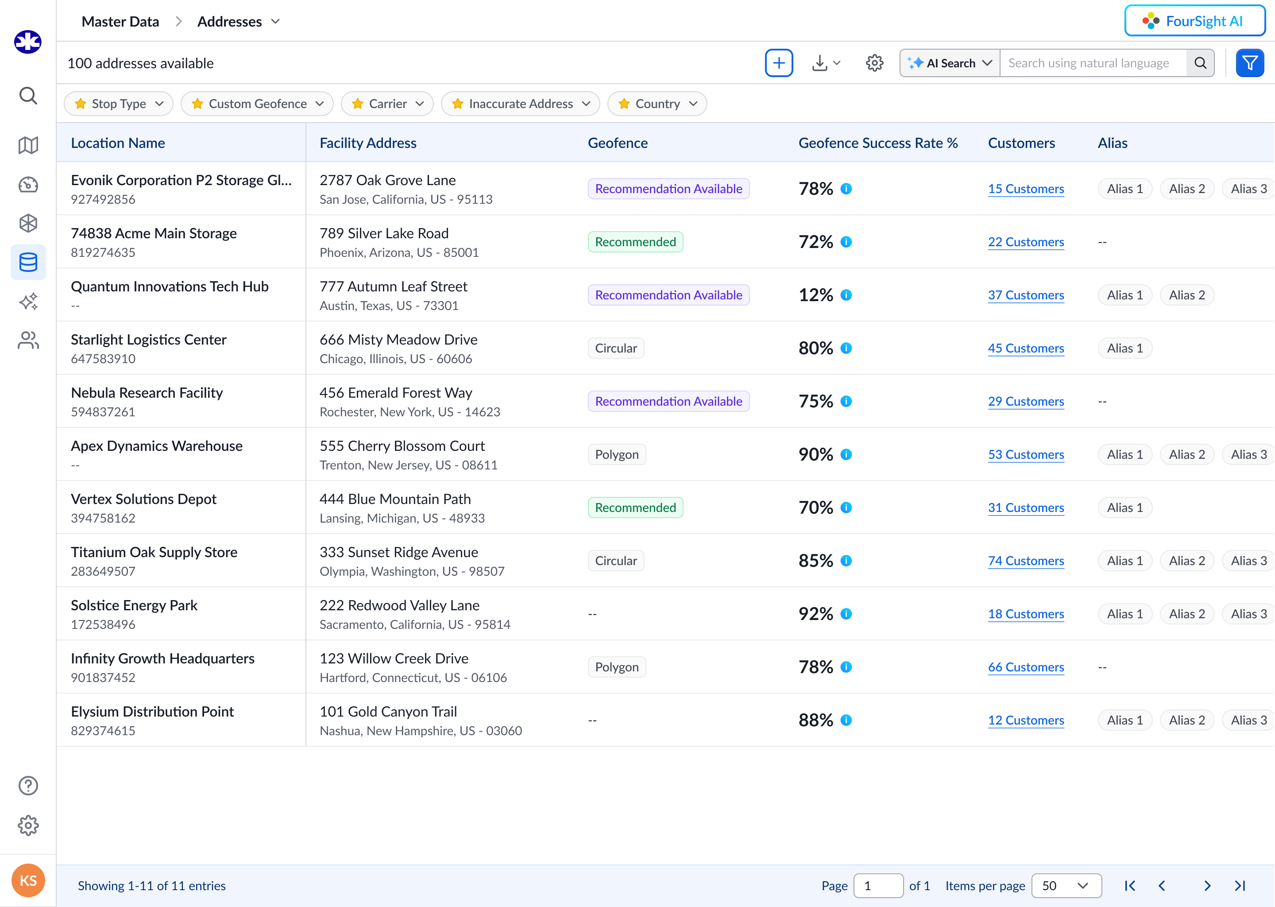
Task: Select the Master Data database sidebar icon
Action: tap(28, 262)
